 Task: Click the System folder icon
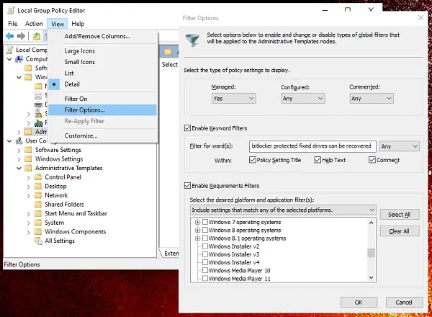coord(38,223)
